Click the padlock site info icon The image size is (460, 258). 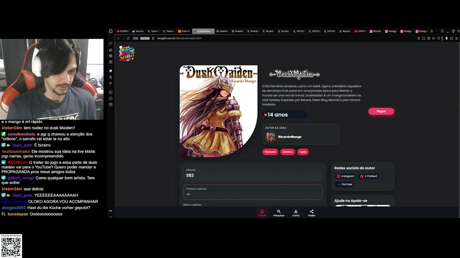click(153, 38)
